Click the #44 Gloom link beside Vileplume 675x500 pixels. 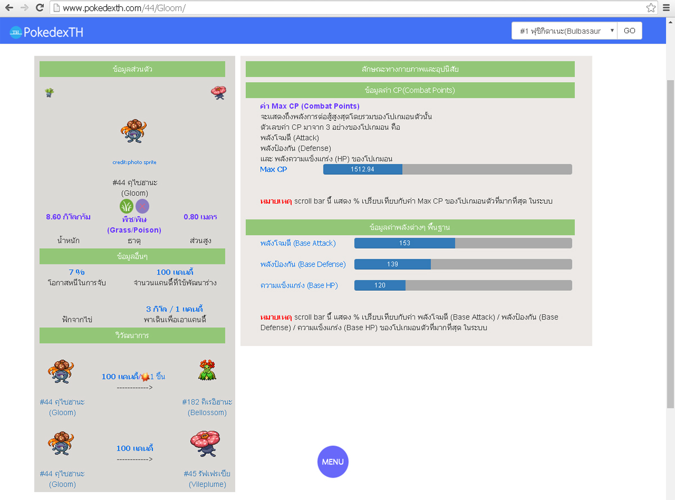click(62, 479)
